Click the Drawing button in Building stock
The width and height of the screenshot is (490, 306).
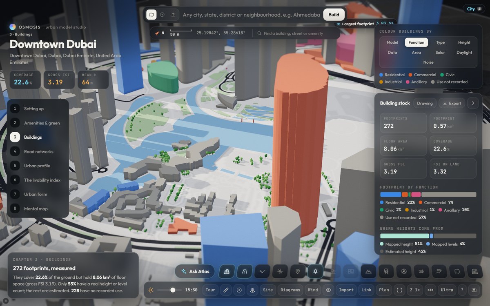point(425,103)
